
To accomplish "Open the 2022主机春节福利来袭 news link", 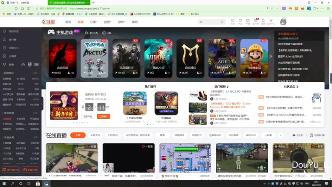I will (x=290, y=44).
